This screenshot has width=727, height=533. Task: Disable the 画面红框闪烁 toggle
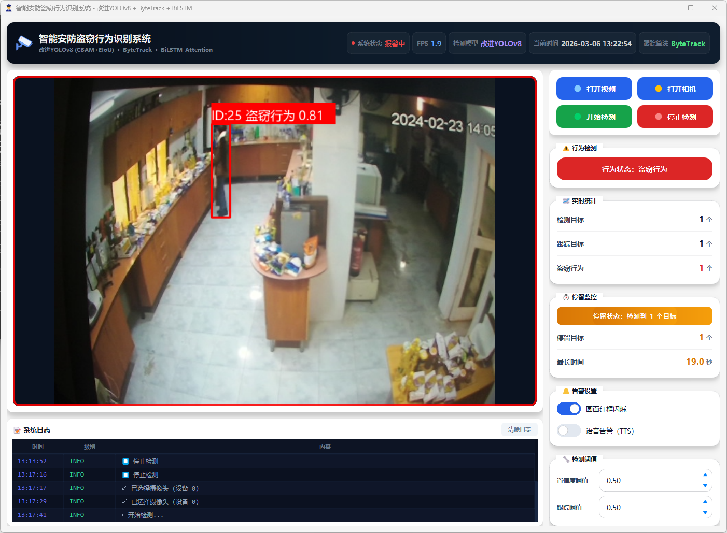pyautogui.click(x=568, y=409)
